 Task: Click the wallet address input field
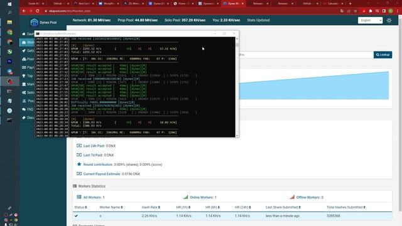click(x=306, y=55)
